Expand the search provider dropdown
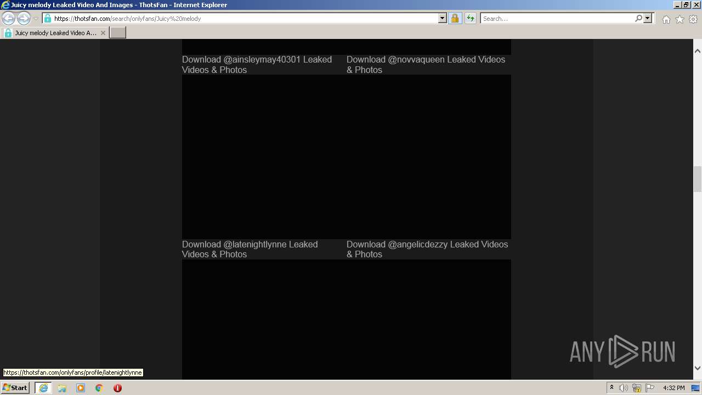 click(x=648, y=19)
